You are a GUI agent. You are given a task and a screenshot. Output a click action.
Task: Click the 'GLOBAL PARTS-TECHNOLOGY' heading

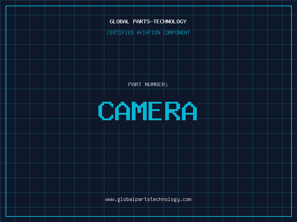(x=148, y=21)
